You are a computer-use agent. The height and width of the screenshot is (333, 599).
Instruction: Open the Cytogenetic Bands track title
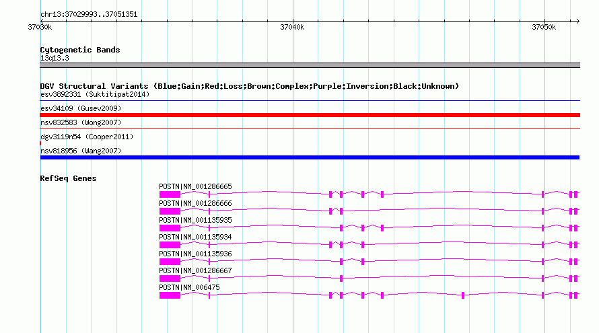[80, 50]
